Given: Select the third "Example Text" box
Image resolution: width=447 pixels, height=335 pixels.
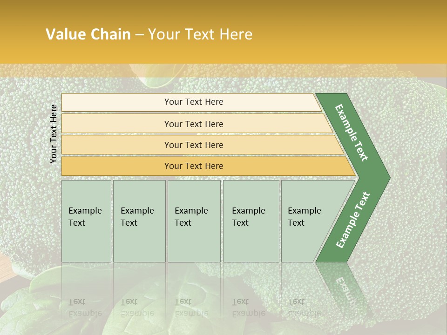Looking at the screenshot, I should pyautogui.click(x=193, y=221).
